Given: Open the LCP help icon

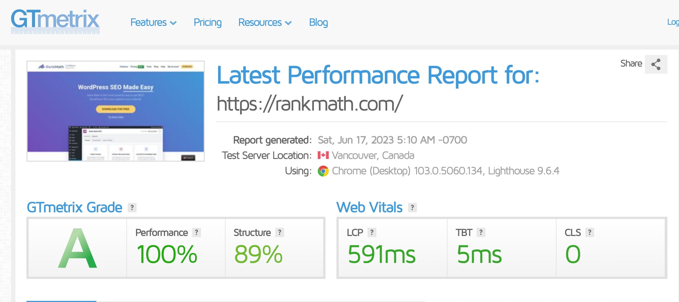Looking at the screenshot, I should (x=372, y=232).
